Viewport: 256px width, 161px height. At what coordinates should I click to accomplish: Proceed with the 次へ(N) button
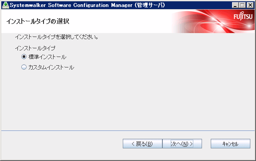click(182, 144)
